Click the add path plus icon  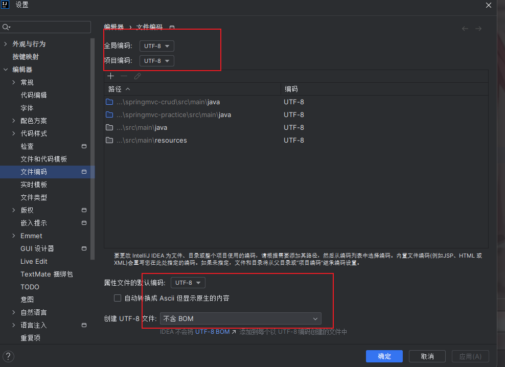(x=111, y=76)
